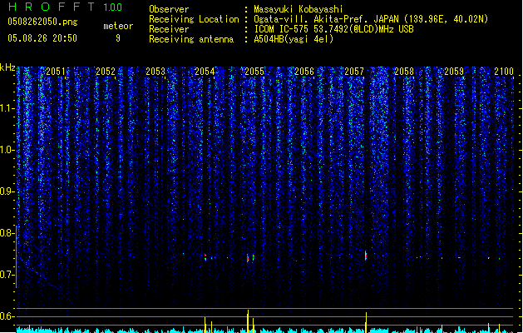
Task: Click the 0.6 kHz axis tick label
Action: click(x=7, y=316)
